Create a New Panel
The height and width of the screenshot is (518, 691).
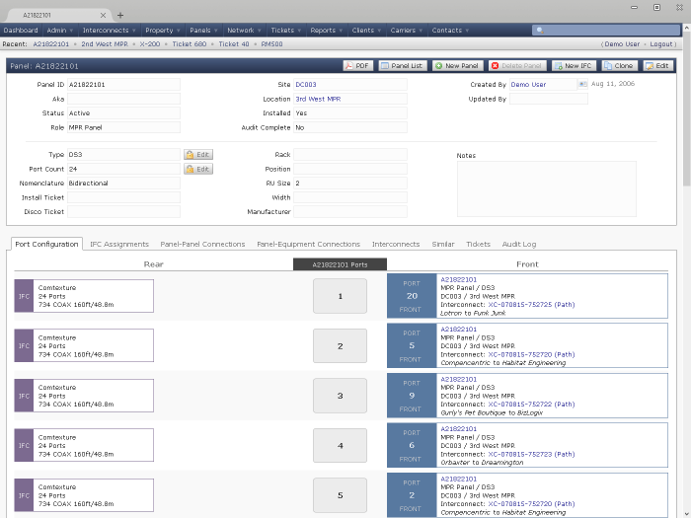pos(457,65)
